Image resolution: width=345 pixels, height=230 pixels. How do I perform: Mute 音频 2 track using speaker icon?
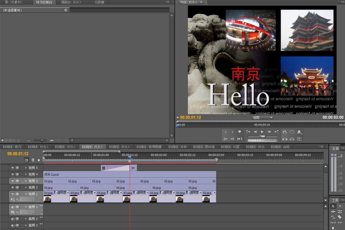tap(12, 219)
